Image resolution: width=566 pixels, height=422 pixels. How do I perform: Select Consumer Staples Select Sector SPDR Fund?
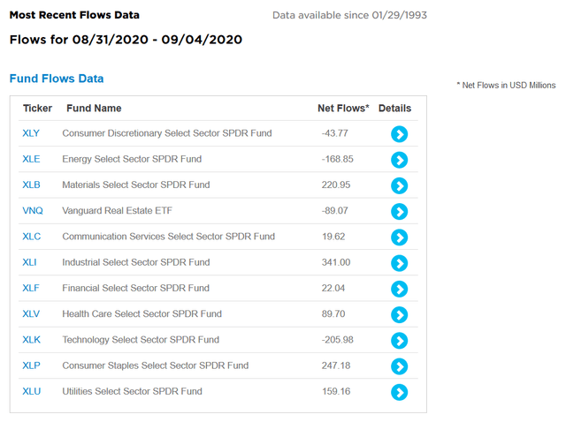[x=156, y=365]
